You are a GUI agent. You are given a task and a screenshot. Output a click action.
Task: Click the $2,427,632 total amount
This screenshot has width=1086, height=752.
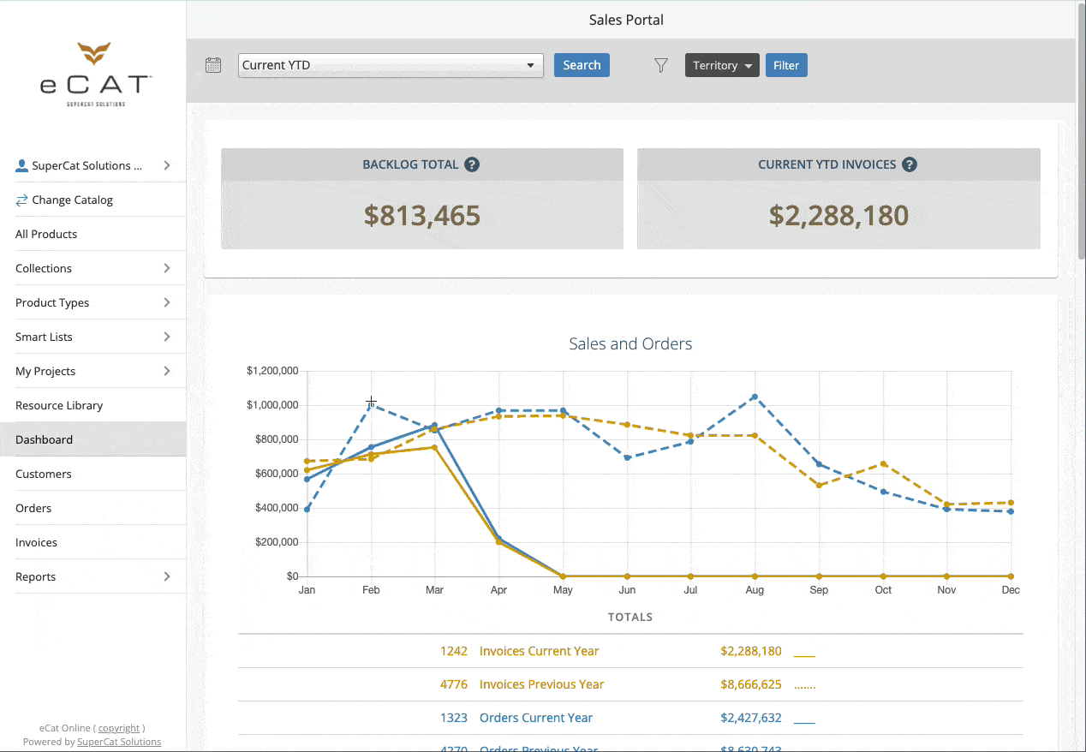click(751, 718)
